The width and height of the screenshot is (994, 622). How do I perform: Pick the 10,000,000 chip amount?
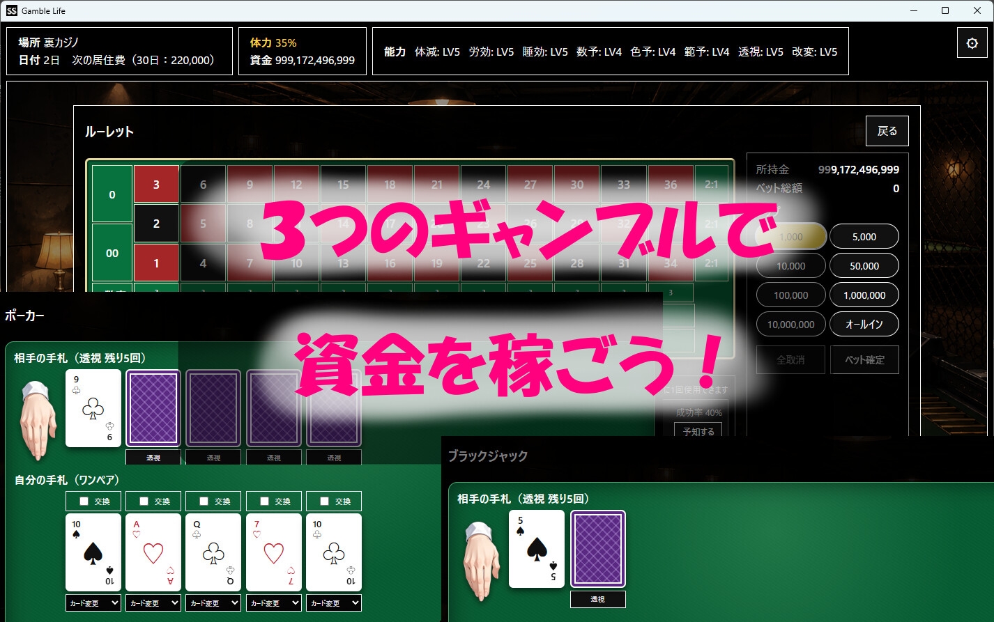pos(791,325)
